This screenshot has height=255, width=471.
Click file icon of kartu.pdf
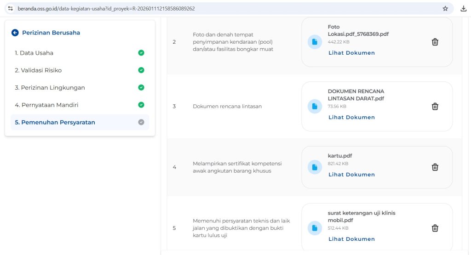(315, 167)
